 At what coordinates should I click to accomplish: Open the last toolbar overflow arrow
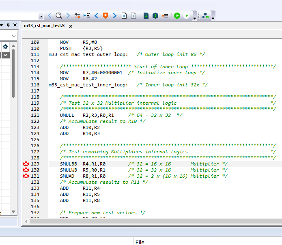tap(213, 18)
